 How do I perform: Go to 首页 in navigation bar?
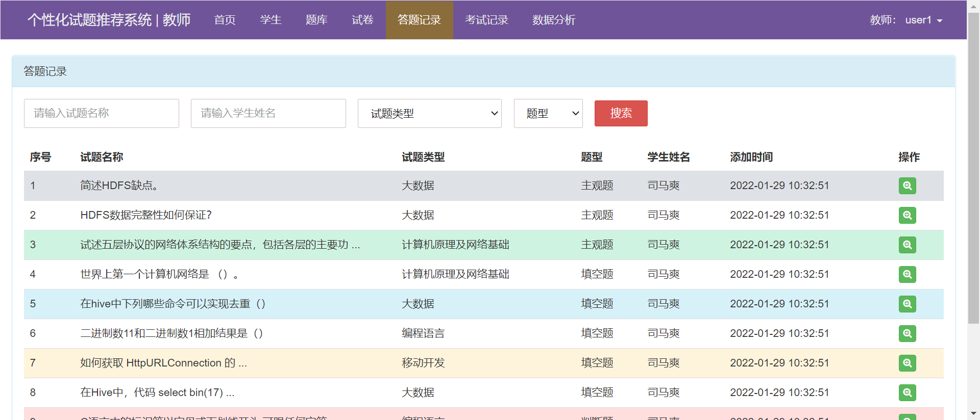point(225,20)
